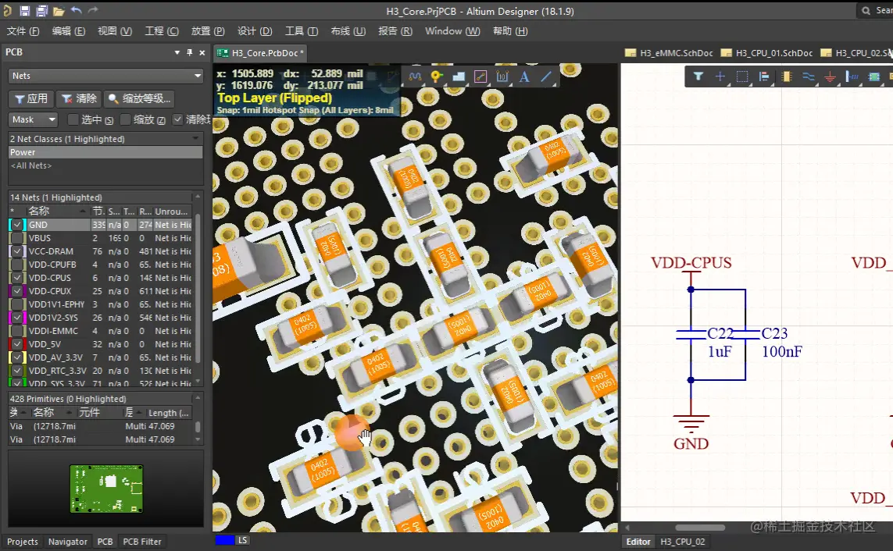The height and width of the screenshot is (551, 893).
Task: Select the place line tool in PCB toolbar
Action: [x=546, y=76]
